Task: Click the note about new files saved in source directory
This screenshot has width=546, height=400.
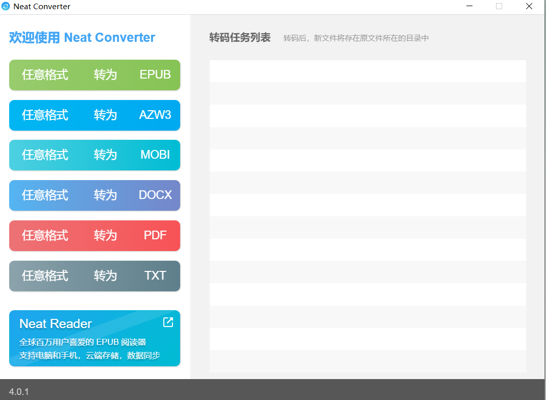Action: tap(356, 38)
